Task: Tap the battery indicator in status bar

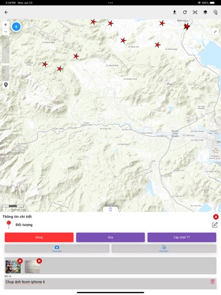Action: (x=212, y=2)
